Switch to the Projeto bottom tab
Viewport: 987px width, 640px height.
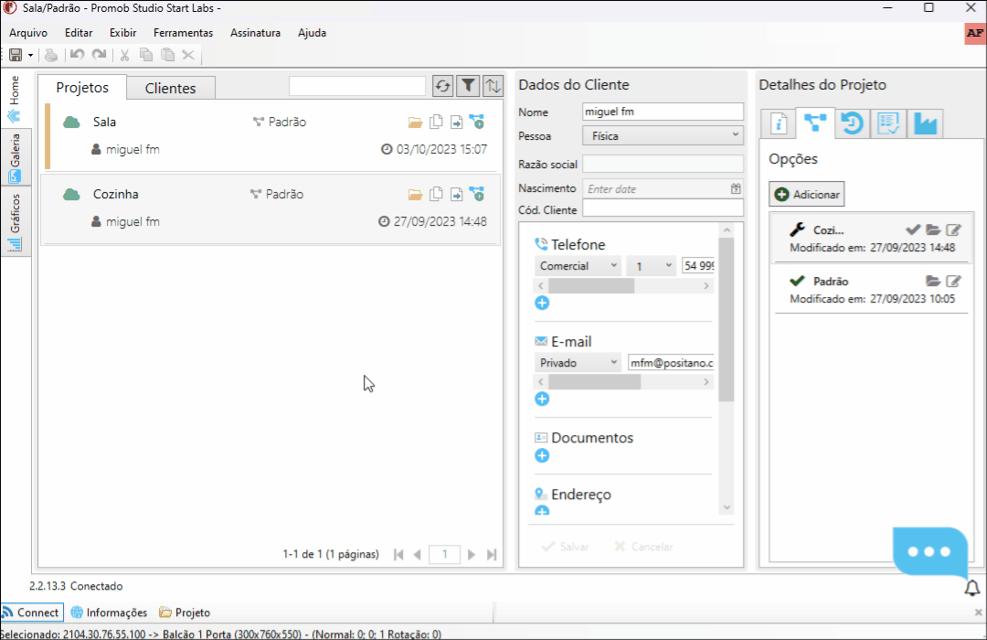(185, 613)
